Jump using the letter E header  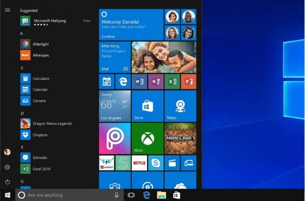coord(22,147)
